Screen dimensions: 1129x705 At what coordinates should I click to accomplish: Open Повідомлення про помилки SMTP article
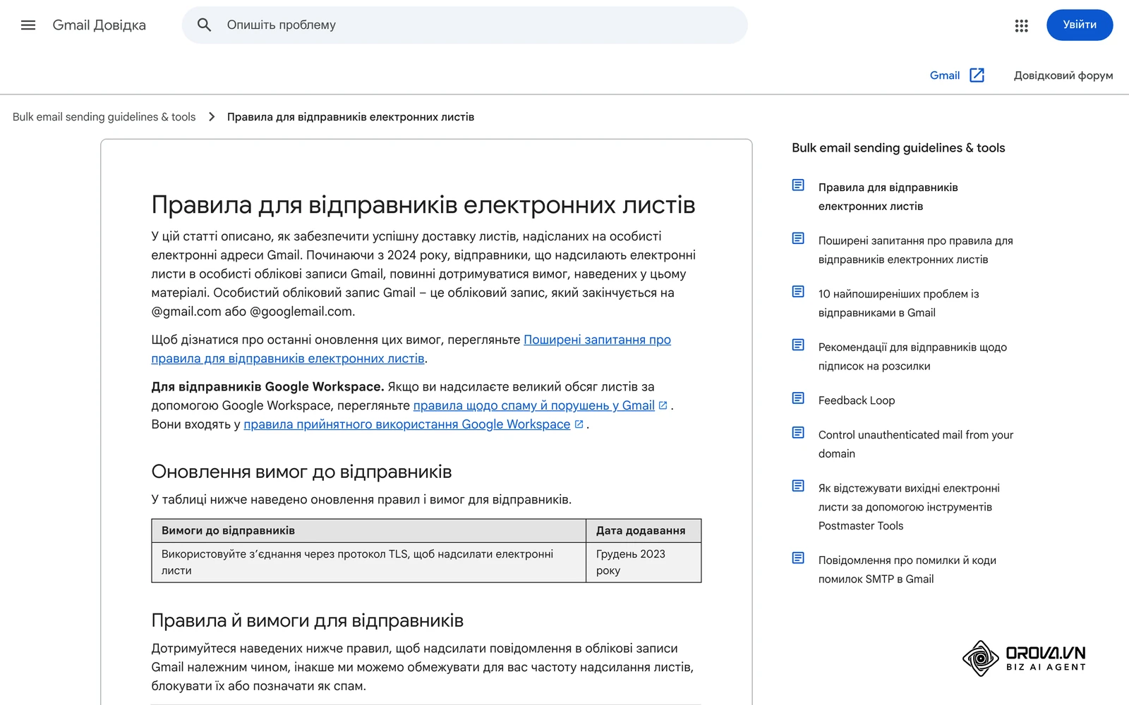(x=907, y=570)
